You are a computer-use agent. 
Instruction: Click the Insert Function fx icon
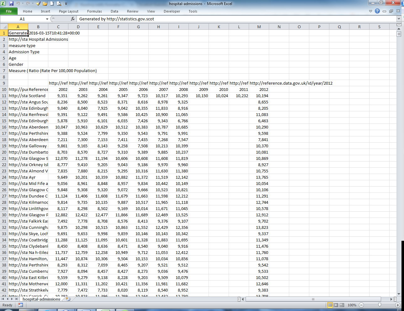(x=73, y=19)
